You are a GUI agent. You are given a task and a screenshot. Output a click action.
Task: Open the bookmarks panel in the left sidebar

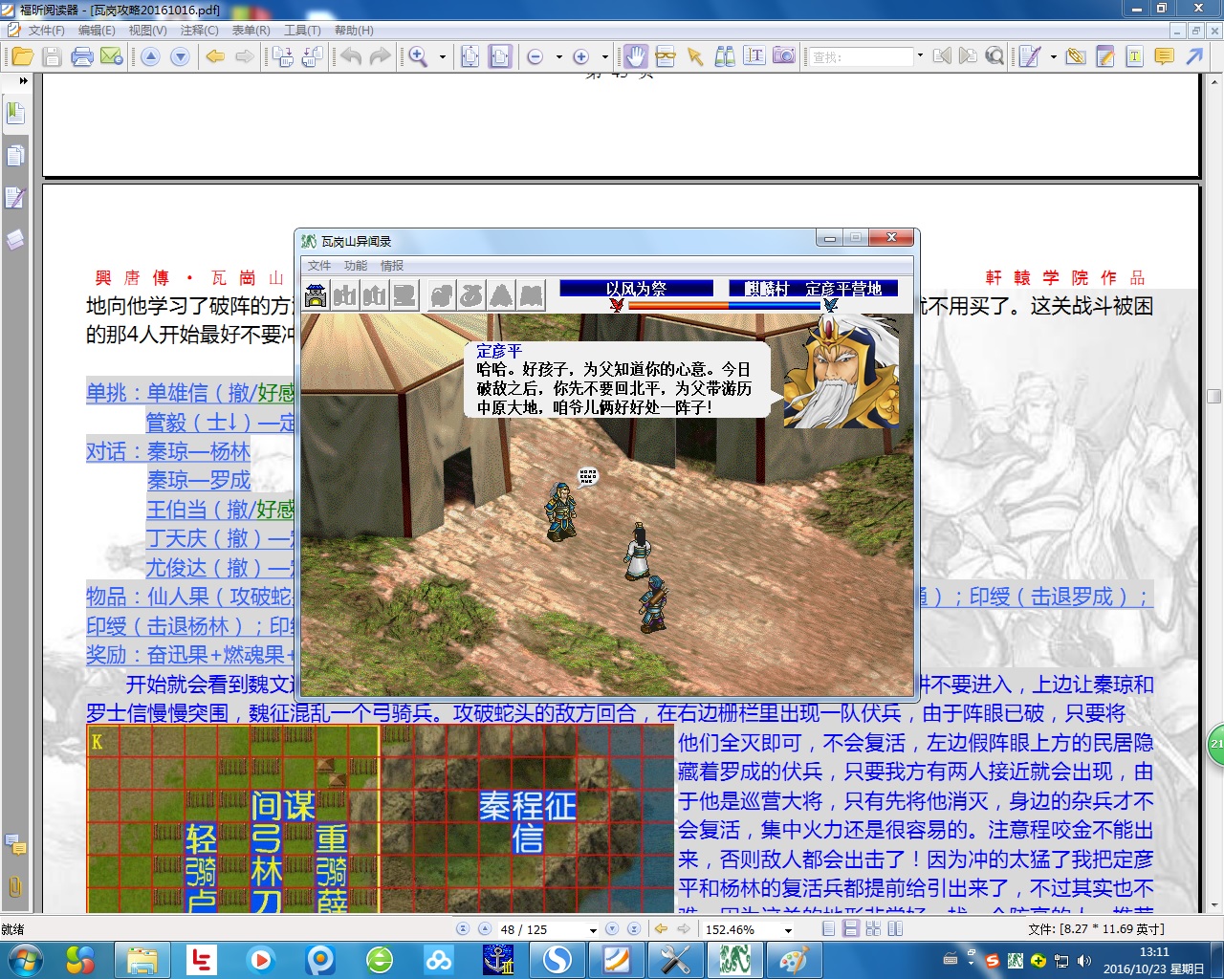tap(15, 114)
